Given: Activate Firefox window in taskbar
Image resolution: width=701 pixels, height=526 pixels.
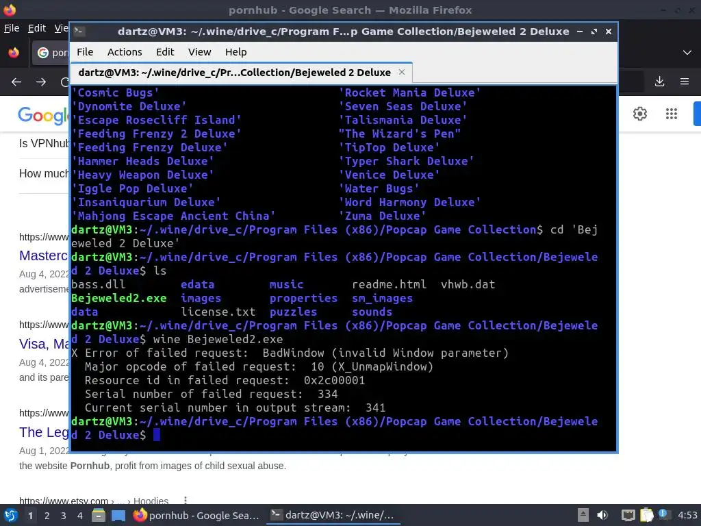Looking at the screenshot, I should point(196,515).
